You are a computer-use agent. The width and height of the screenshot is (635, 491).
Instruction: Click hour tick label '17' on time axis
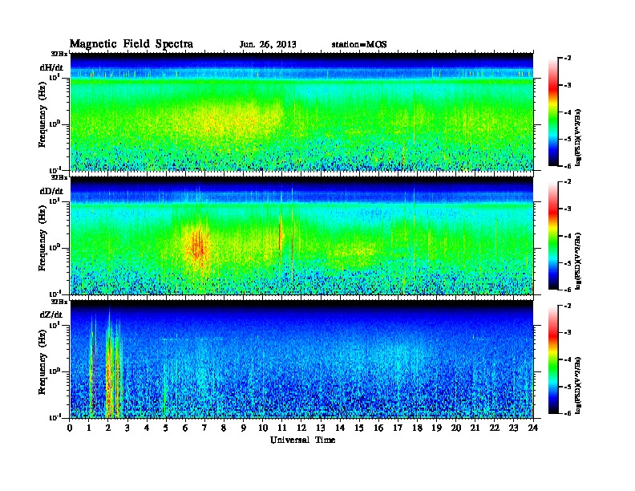coord(398,428)
